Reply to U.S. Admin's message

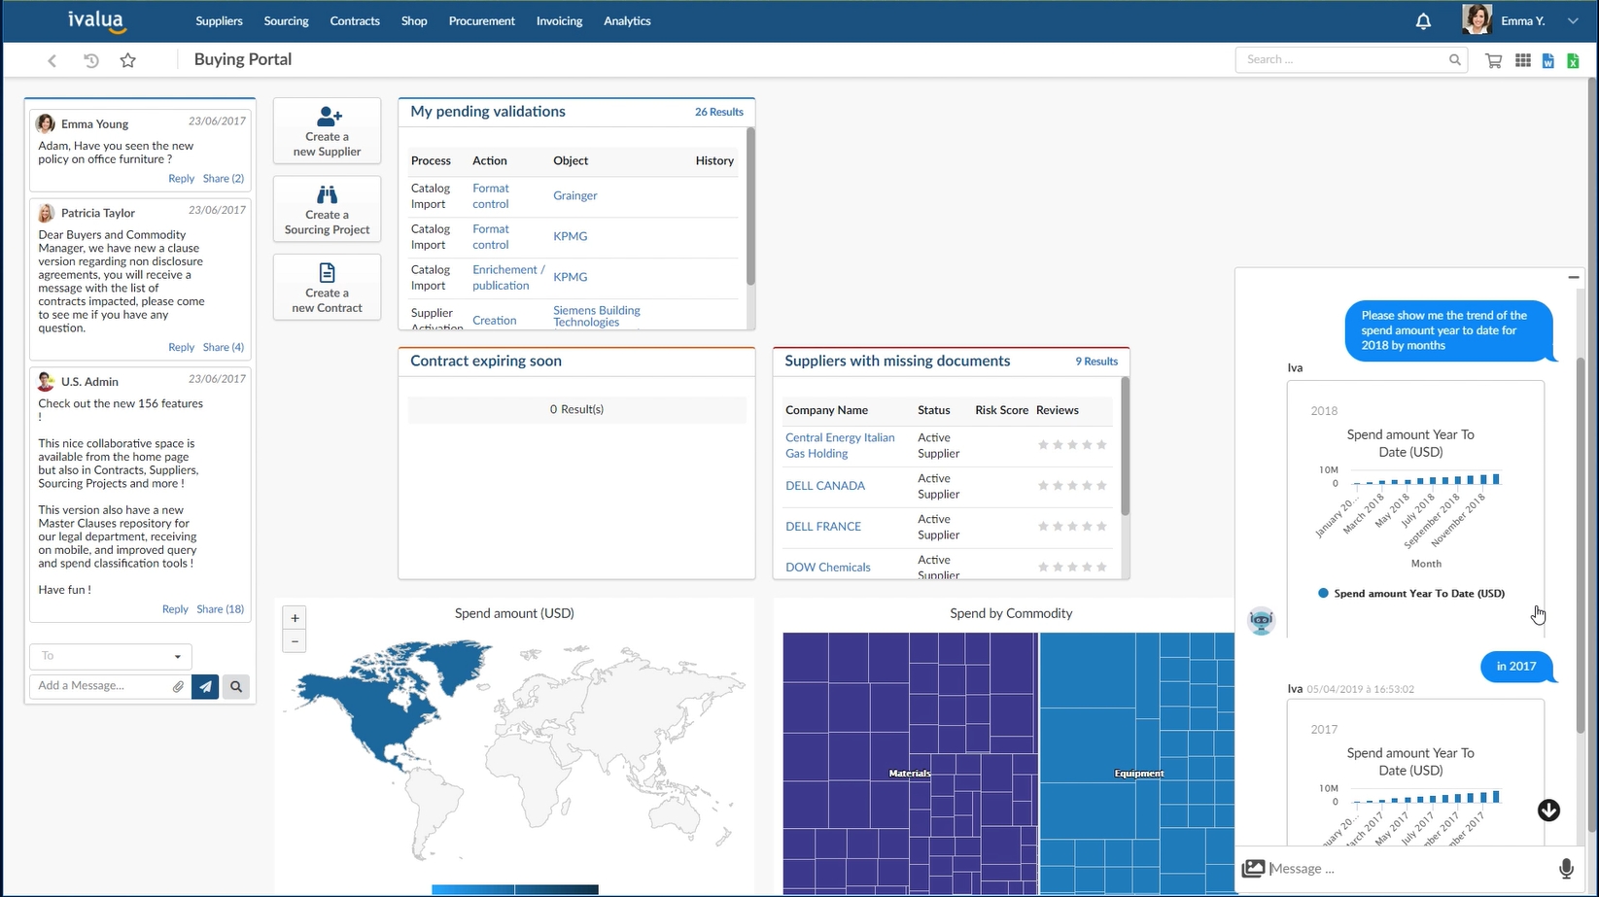click(175, 609)
